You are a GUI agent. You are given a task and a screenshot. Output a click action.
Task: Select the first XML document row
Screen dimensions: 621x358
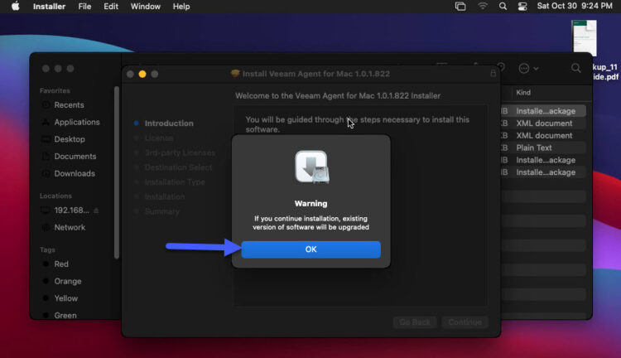[543, 123]
